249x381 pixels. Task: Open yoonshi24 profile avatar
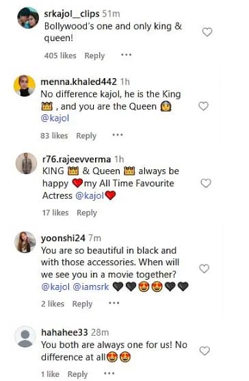[25, 242]
